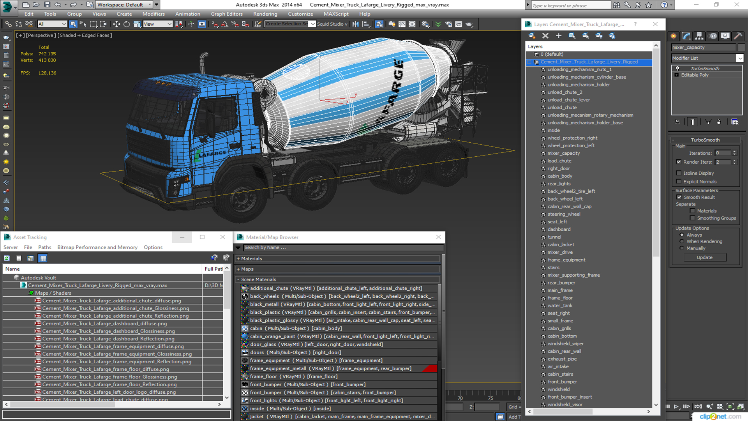Expand the Maps section in Material Browser

coord(238,269)
